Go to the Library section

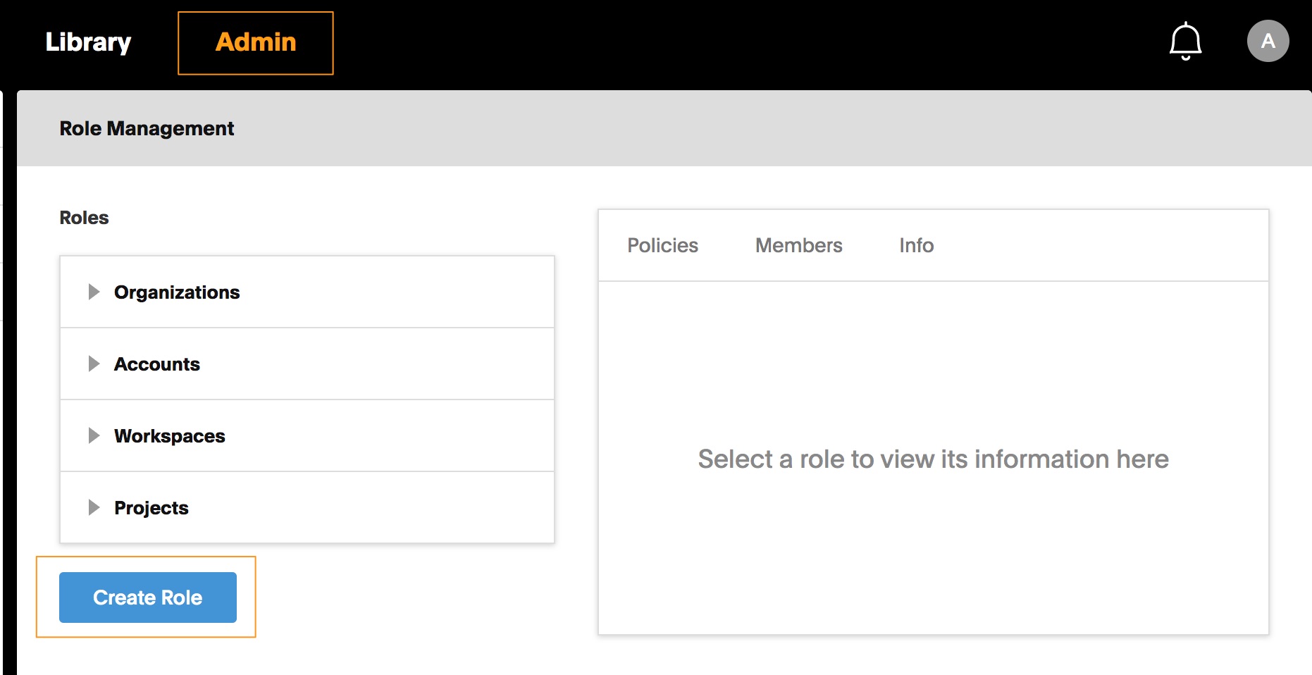tap(88, 42)
